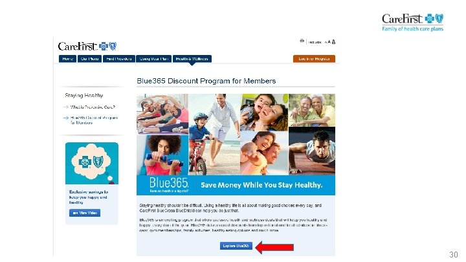Switch to the Using Your Plan tab

coord(154,59)
